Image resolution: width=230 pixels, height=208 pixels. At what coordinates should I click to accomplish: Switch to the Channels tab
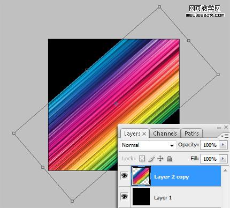click(165, 133)
